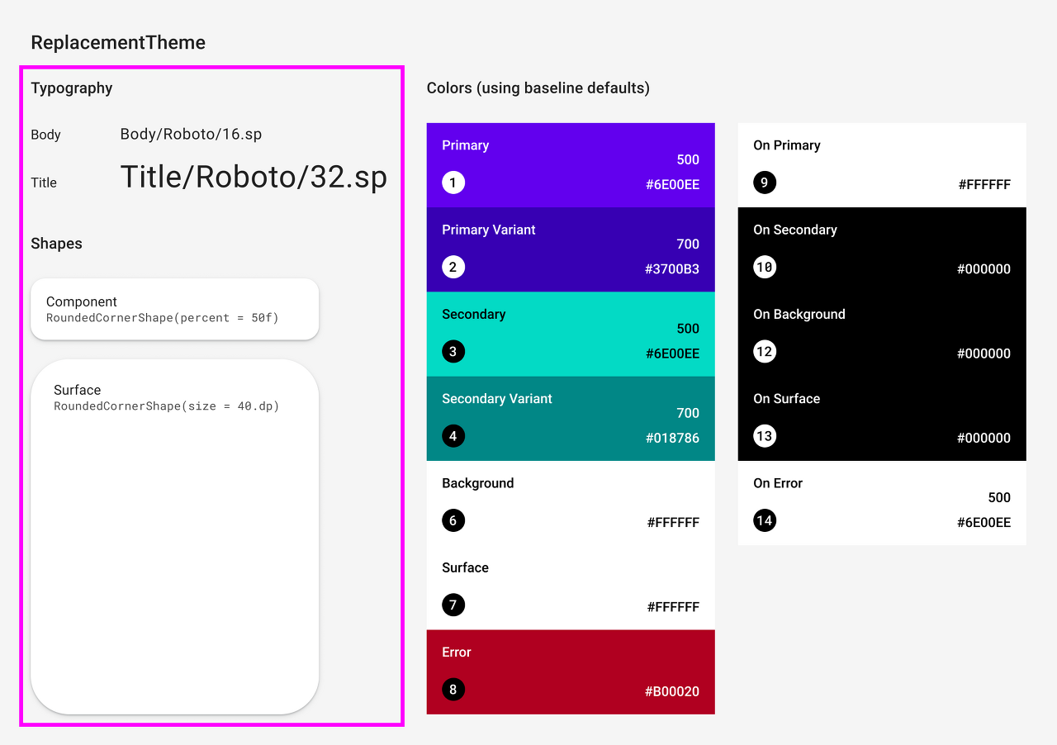
Task: Select the On Secondary black swatch
Action: click(882, 249)
